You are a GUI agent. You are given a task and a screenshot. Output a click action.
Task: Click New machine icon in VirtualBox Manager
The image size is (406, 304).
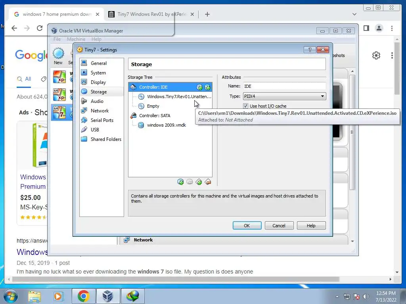pos(58,56)
